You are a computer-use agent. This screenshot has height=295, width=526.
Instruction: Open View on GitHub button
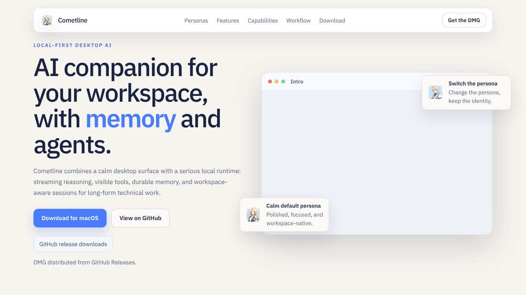tap(140, 218)
